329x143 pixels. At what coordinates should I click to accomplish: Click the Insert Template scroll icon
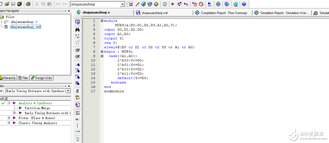78,98
